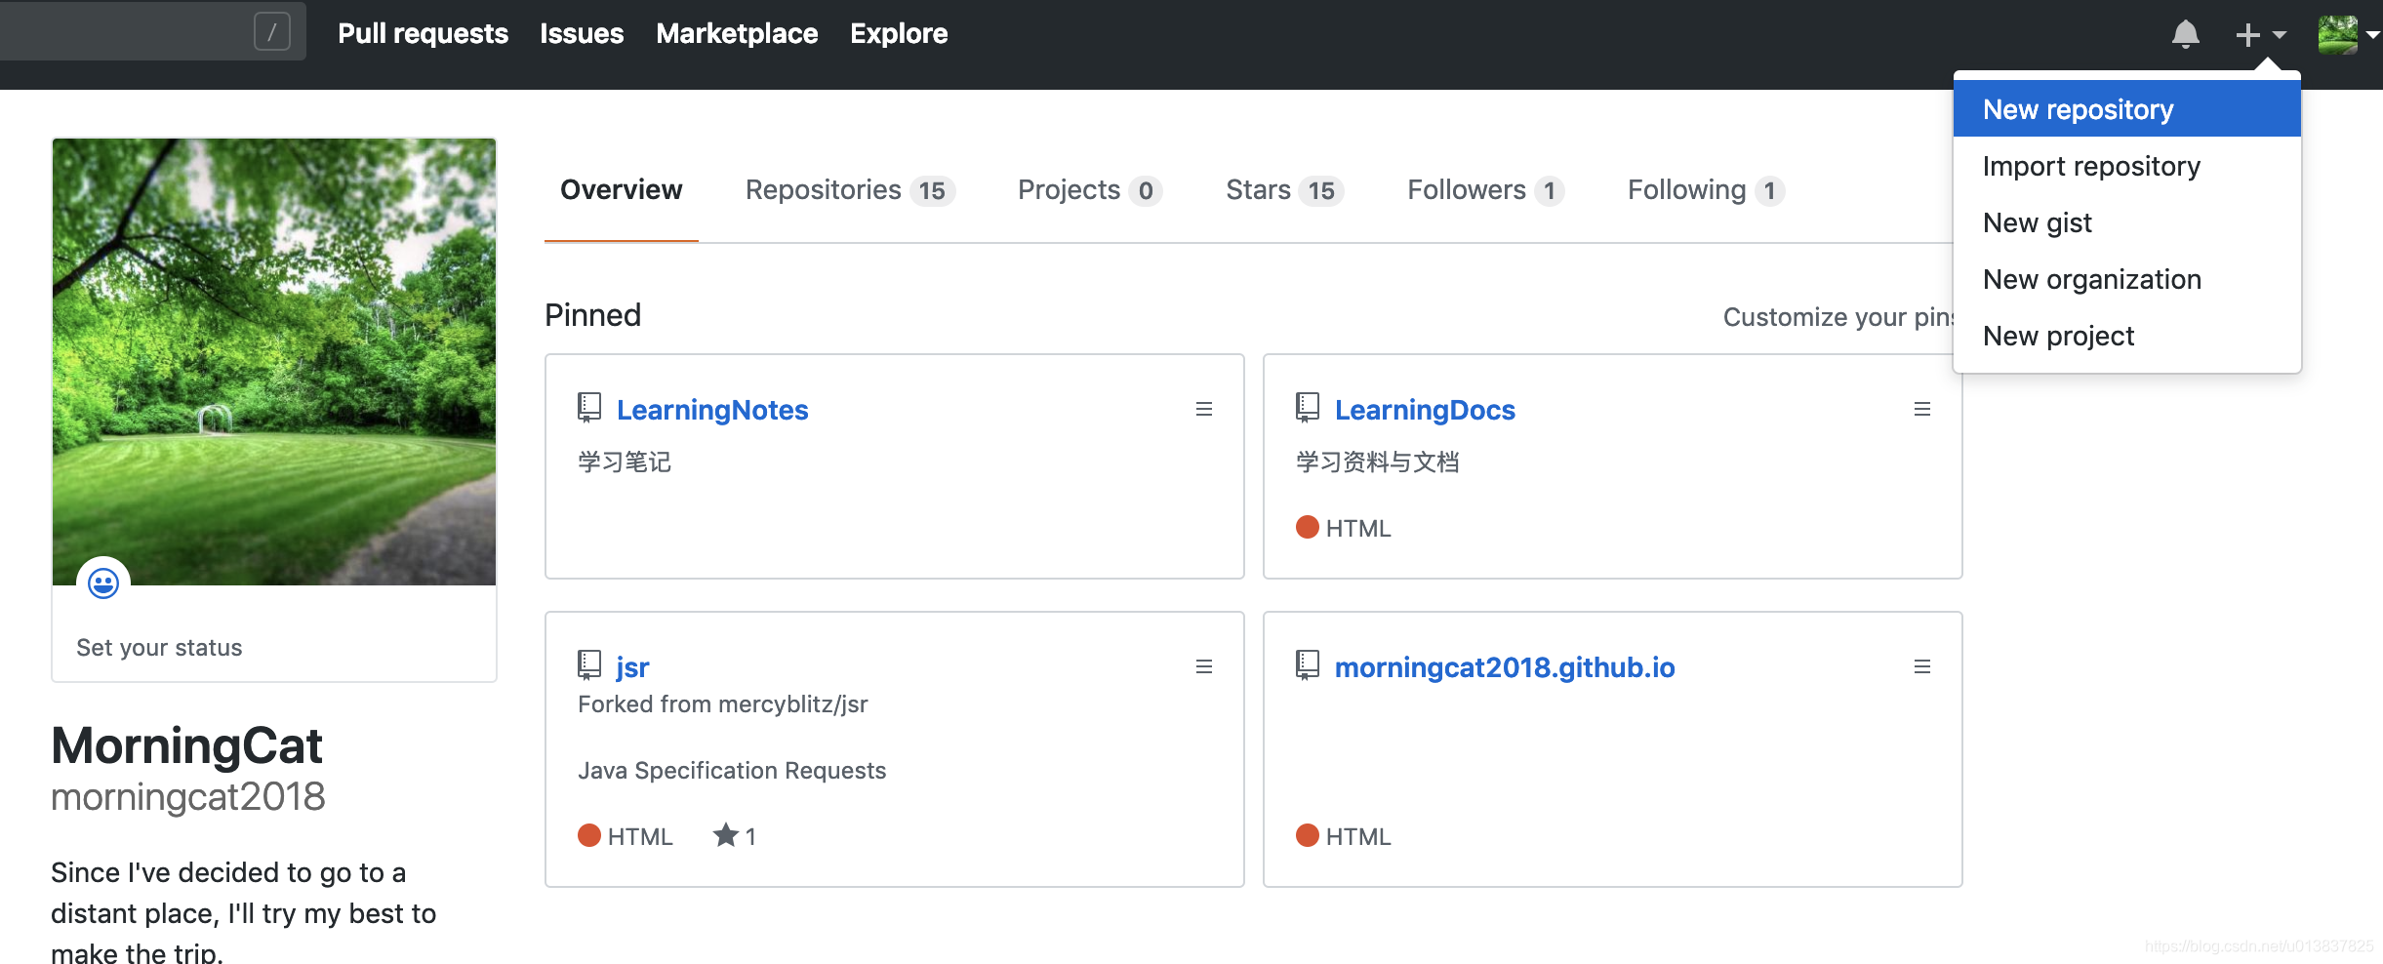The height and width of the screenshot is (964, 2383).
Task: Open Pull requests in top navigation
Action: (423, 34)
